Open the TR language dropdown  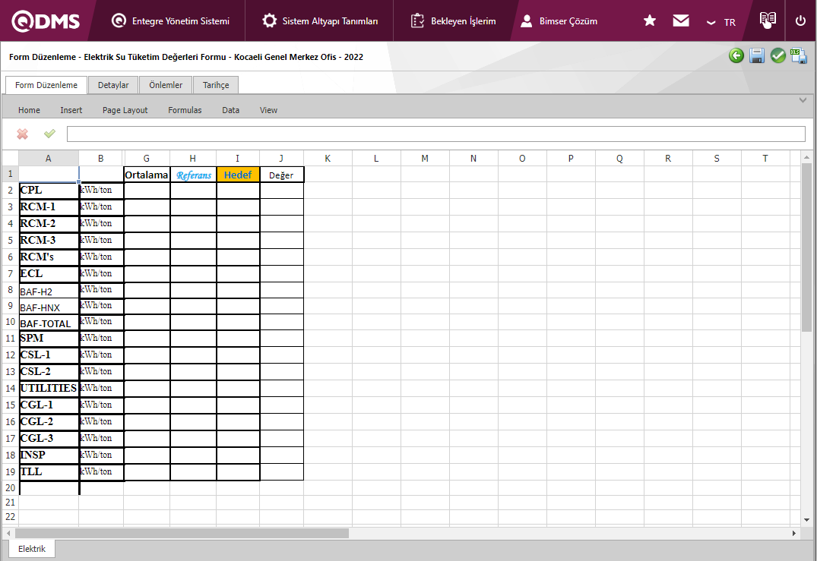[721, 22]
